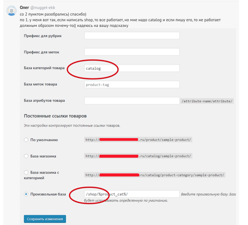Click the База категорий товара field with catalog

(x=132, y=68)
